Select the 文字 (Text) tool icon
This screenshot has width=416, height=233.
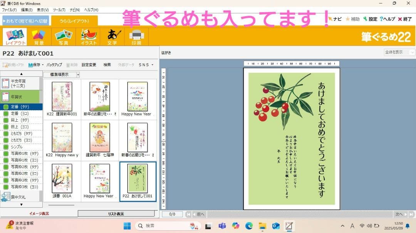[112, 35]
